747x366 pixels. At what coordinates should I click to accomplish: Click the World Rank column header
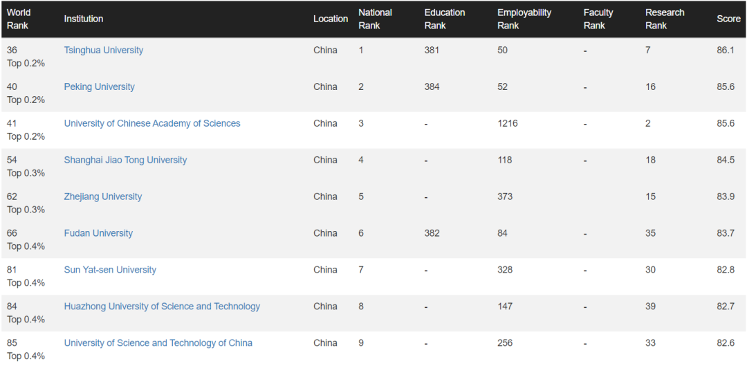pyautogui.click(x=19, y=19)
